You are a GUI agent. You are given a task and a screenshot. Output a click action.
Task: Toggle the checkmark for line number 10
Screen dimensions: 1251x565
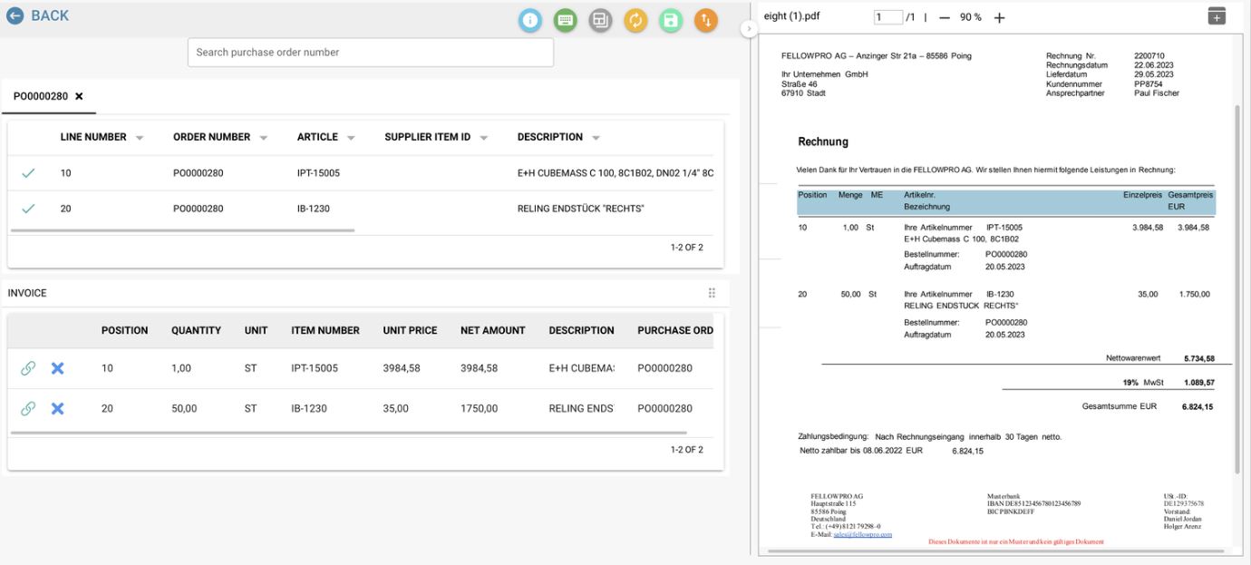28,173
